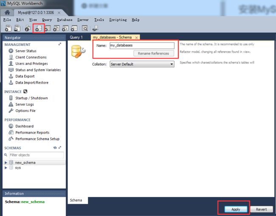Open the Server menu
This screenshot has height=216, width=276.
click(83, 20)
